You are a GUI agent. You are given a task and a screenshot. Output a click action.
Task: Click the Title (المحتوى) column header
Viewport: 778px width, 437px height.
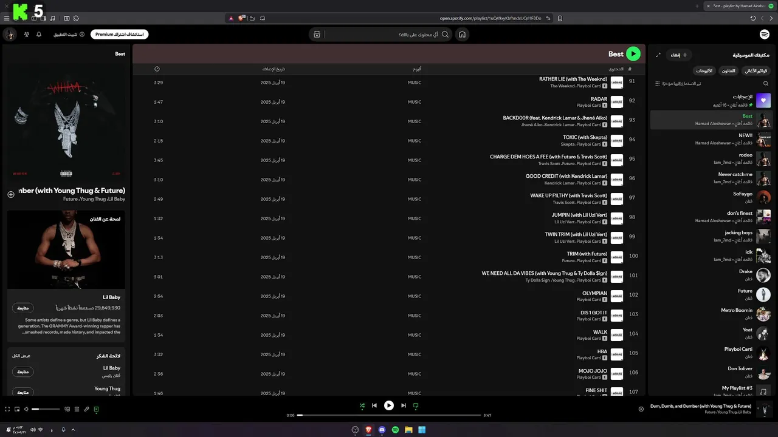point(616,69)
